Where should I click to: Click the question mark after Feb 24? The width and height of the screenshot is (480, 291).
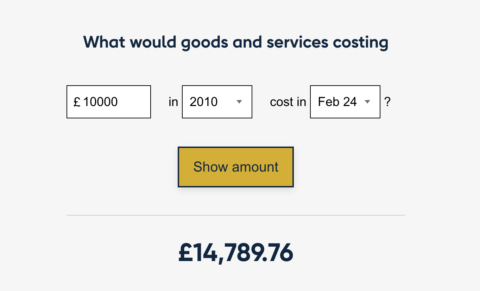388,102
